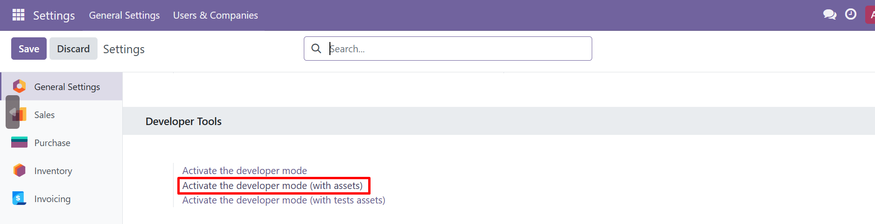Expand the Users & Companies menu
Screen dimensions: 875x224
pyautogui.click(x=215, y=15)
